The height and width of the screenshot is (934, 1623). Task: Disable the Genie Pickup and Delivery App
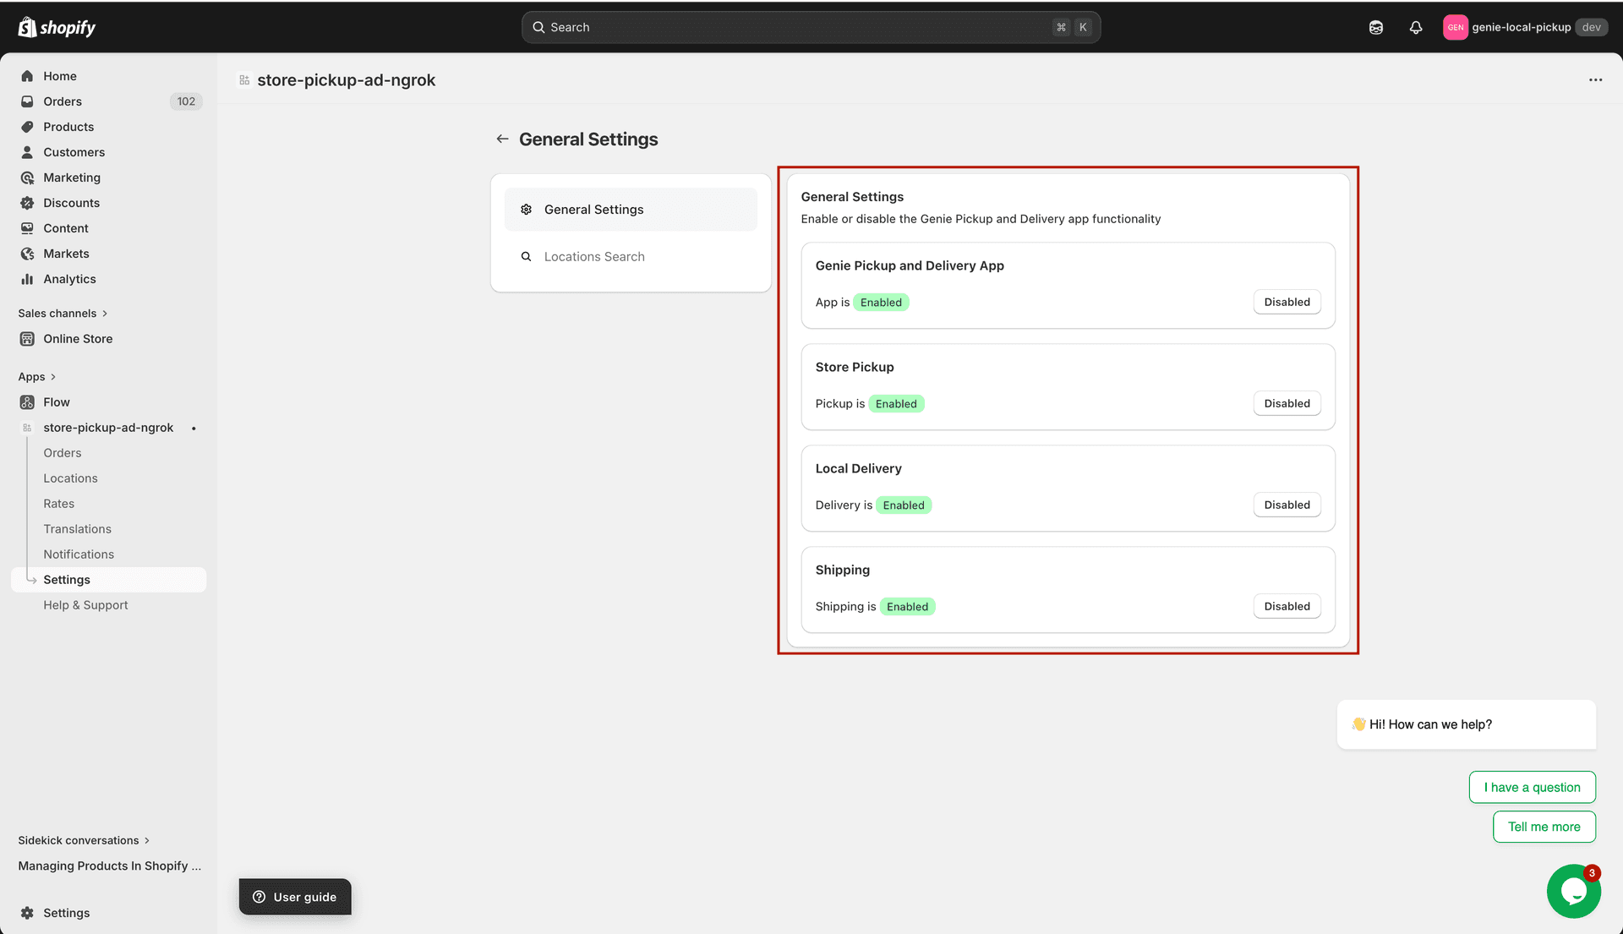pos(1287,303)
